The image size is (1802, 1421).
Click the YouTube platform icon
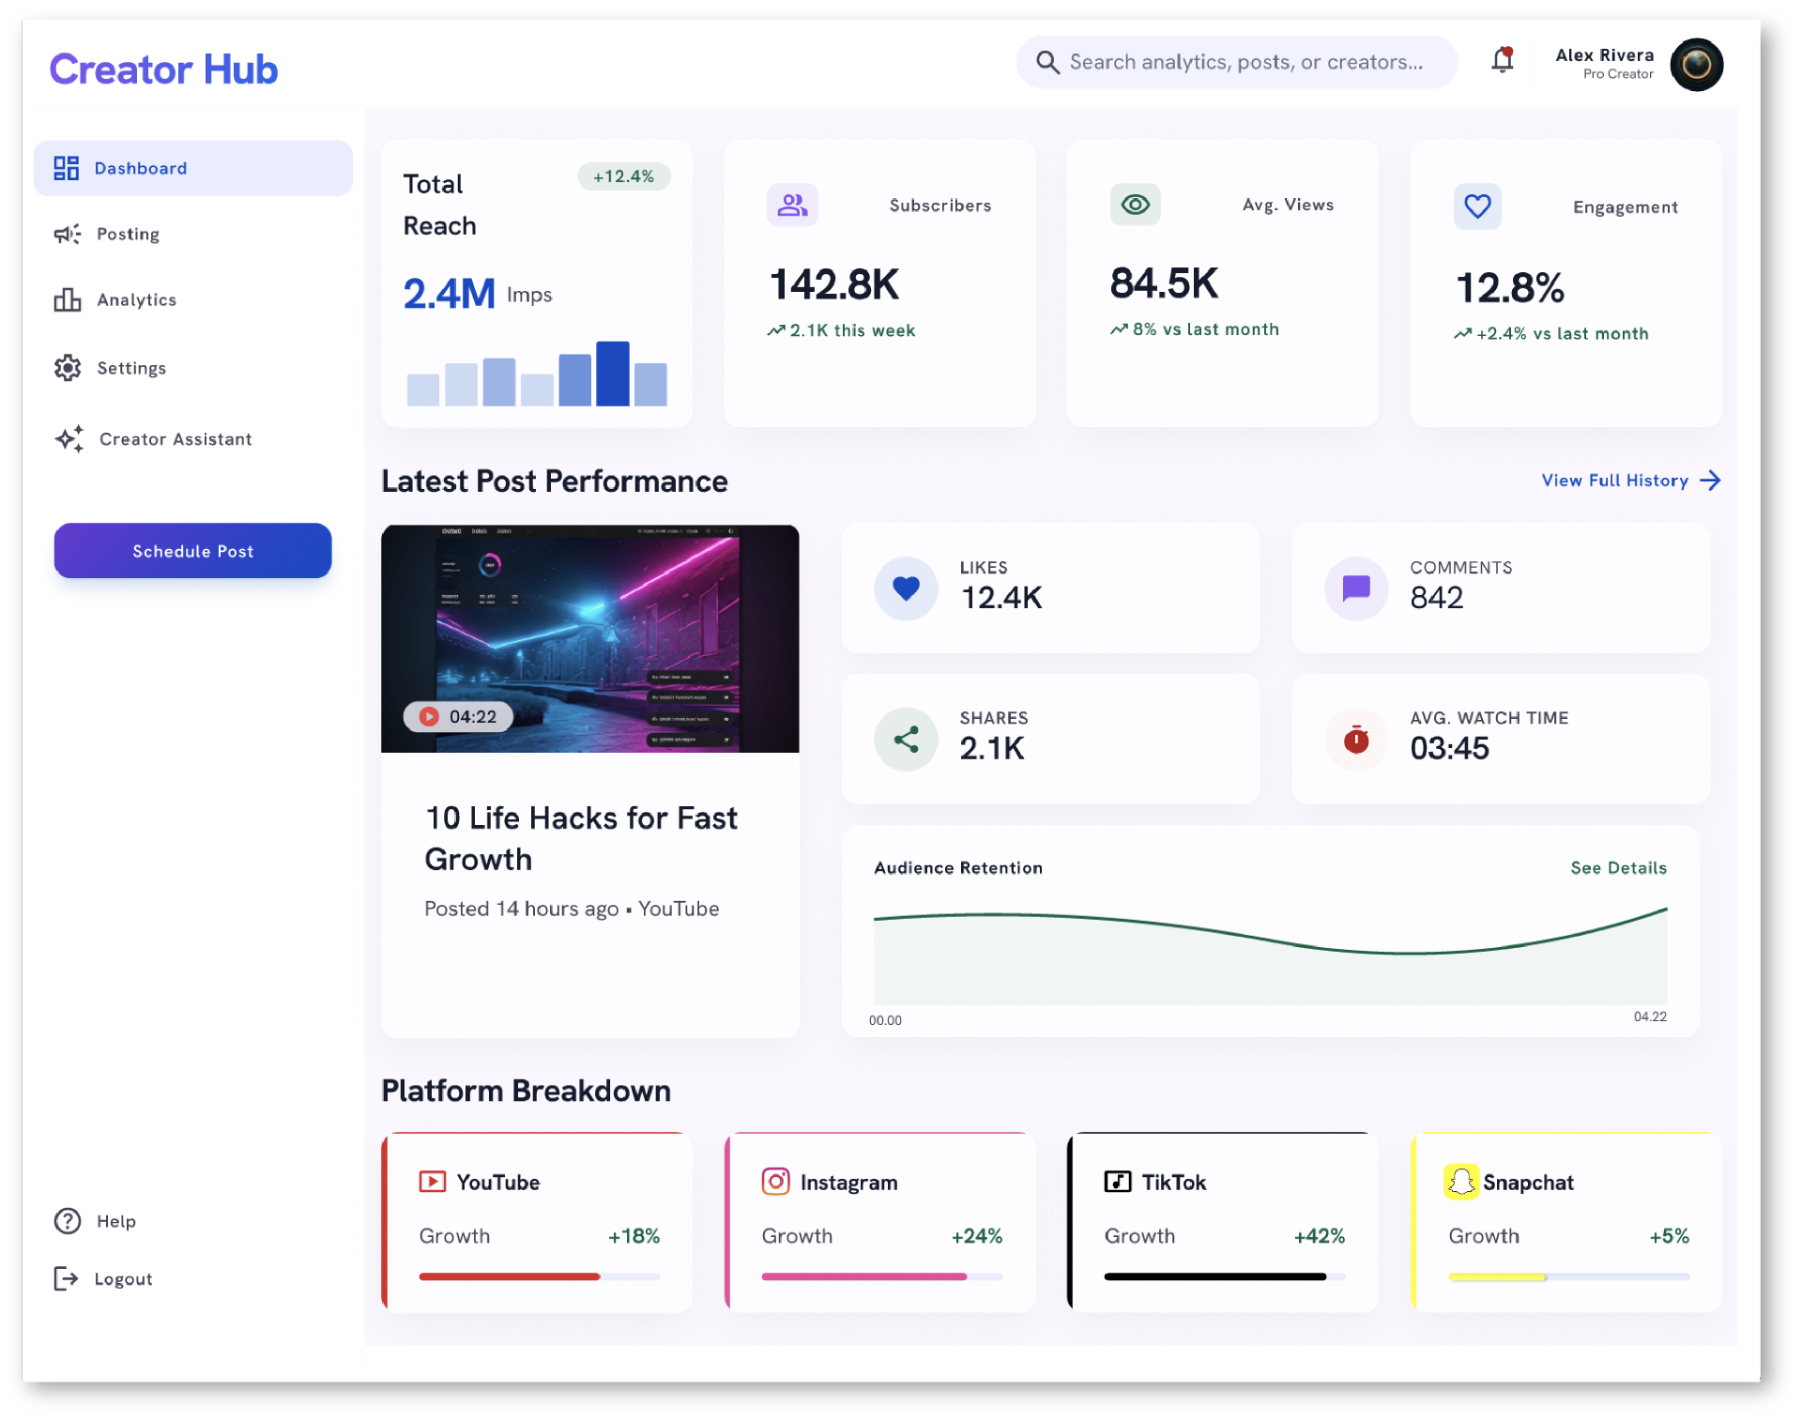pos(432,1182)
